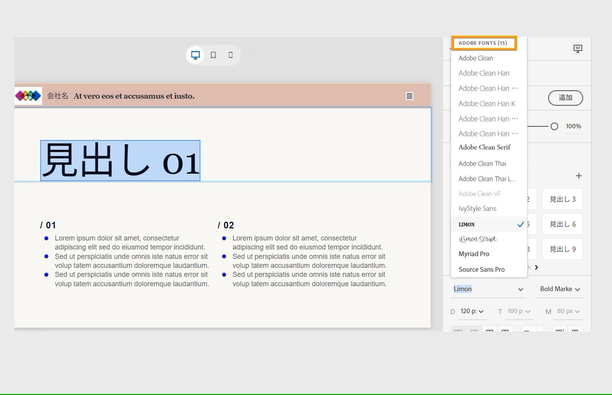The width and height of the screenshot is (612, 395).
Task: Apply the 見出し 3 style
Action: pos(563,199)
